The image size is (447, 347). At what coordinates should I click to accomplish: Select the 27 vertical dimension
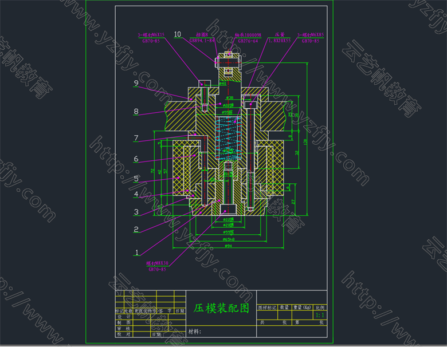[x=293, y=202]
